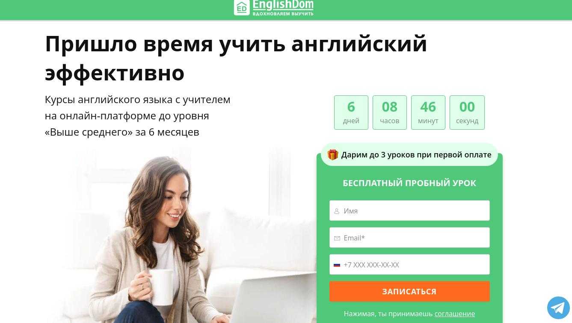Focus the Email* input field

point(409,237)
